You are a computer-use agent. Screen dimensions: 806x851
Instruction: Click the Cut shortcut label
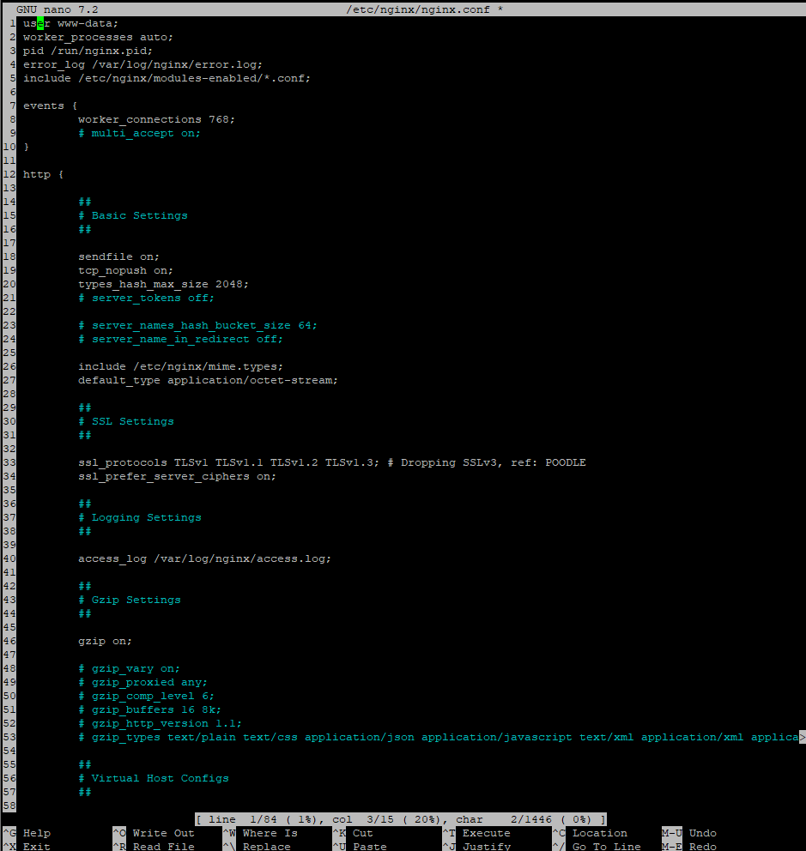(362, 833)
